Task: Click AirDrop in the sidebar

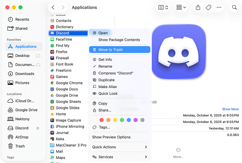Action: [22, 137]
